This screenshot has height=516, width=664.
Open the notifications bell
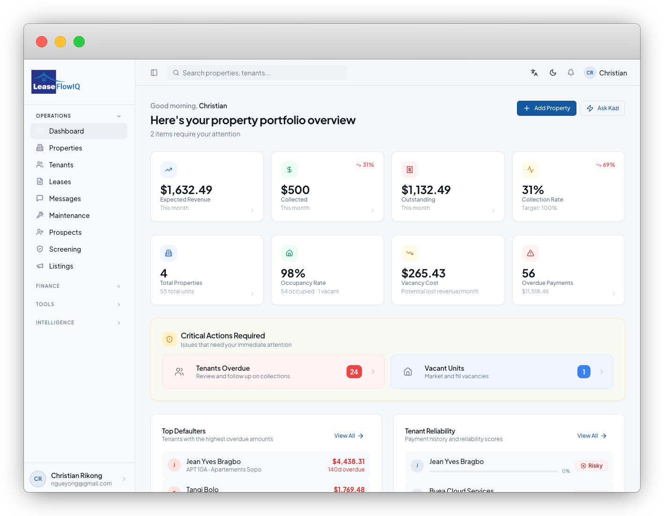click(x=571, y=73)
